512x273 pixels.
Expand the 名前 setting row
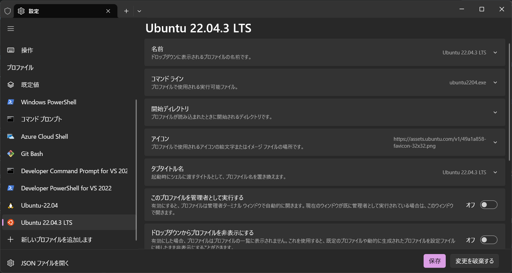pyautogui.click(x=325, y=52)
